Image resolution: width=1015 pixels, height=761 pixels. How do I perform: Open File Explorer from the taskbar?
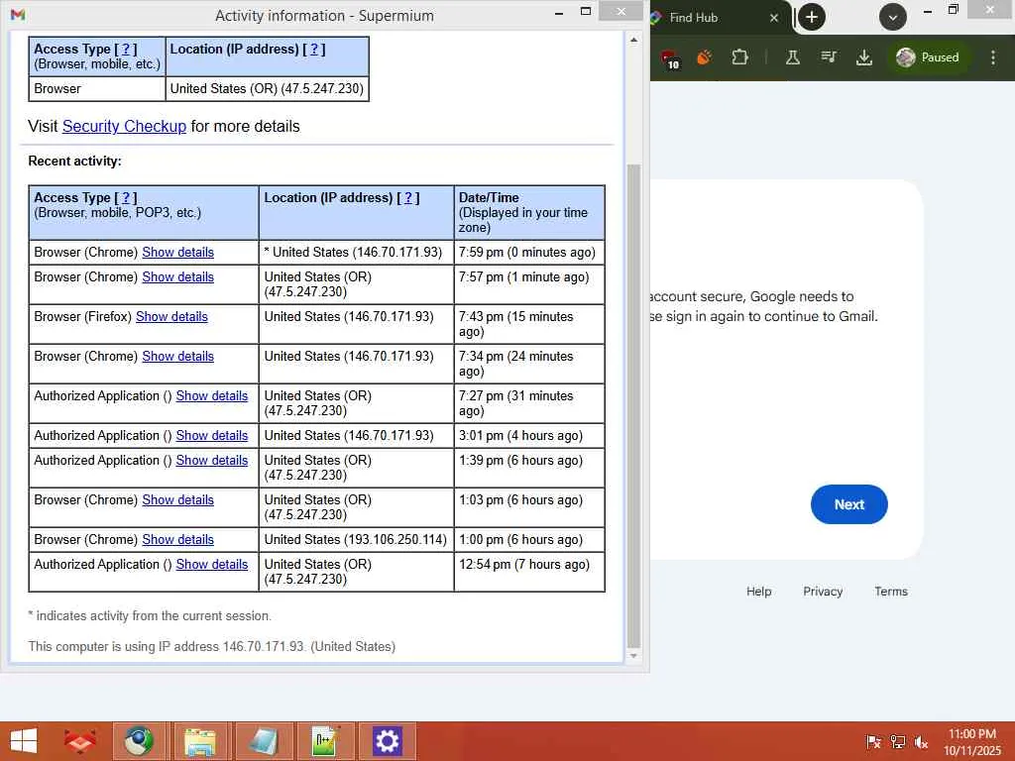[200, 741]
